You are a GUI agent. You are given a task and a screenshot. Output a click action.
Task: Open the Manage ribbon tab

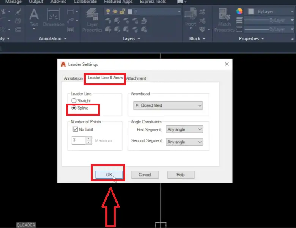pos(13,2)
